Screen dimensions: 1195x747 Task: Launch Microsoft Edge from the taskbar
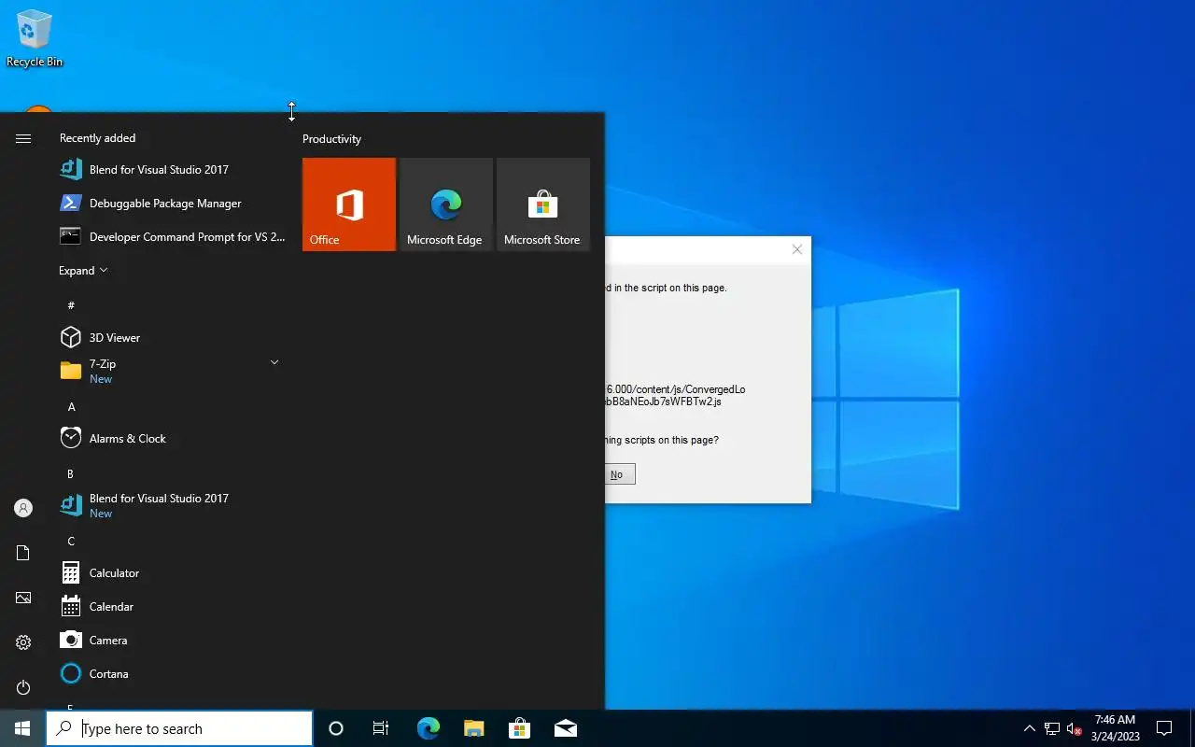pos(428,728)
